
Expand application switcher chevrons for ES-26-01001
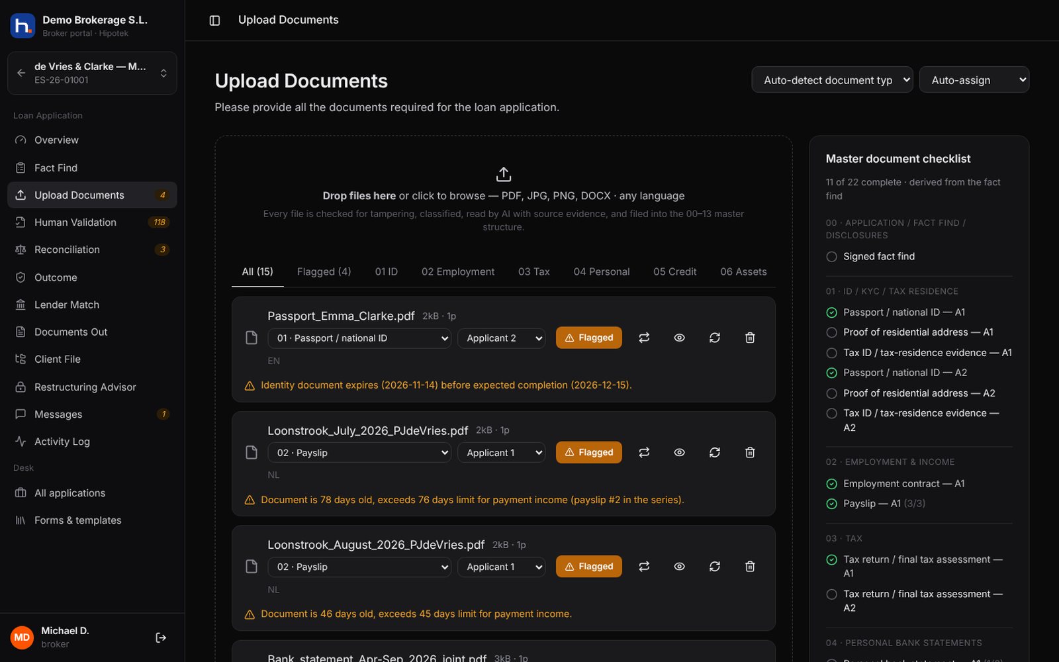coord(163,73)
